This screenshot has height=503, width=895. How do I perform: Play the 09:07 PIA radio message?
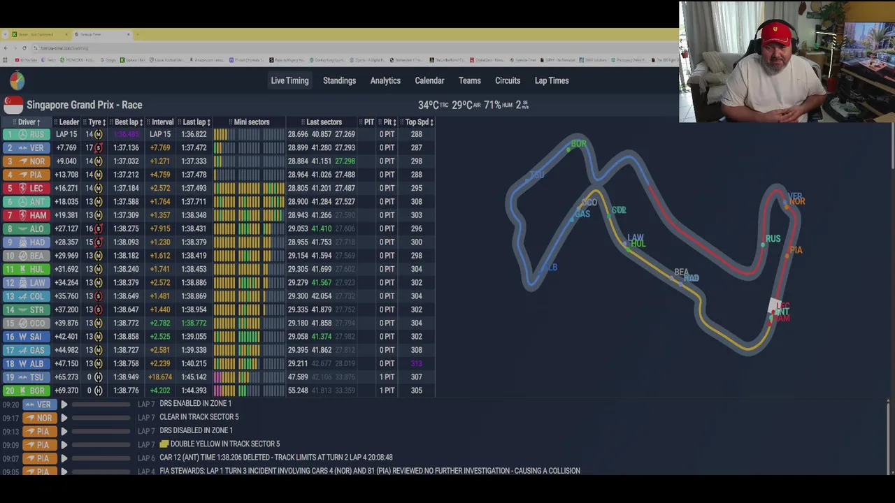[64, 458]
